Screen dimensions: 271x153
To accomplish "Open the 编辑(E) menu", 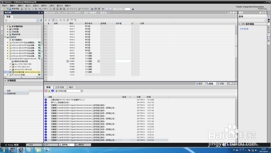I will [x=12, y=5].
